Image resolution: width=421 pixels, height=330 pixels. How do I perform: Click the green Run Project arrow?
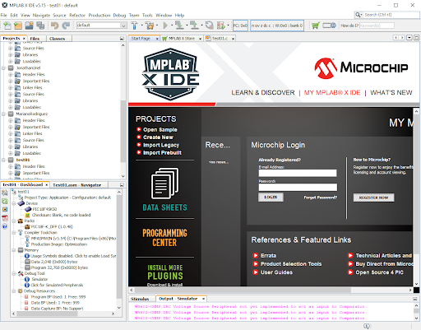tap(165, 26)
